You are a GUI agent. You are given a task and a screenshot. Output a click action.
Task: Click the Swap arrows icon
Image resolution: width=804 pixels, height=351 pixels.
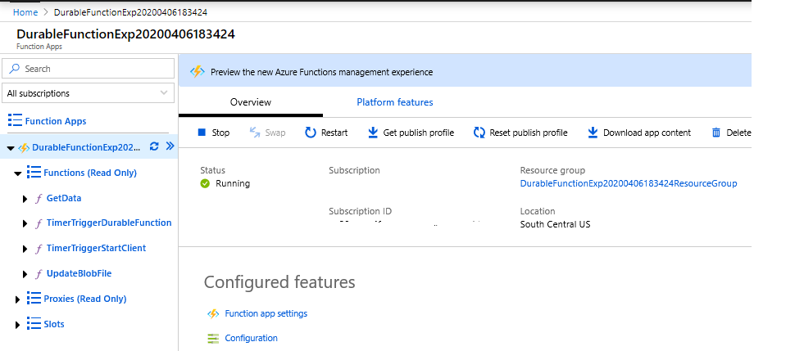(255, 133)
